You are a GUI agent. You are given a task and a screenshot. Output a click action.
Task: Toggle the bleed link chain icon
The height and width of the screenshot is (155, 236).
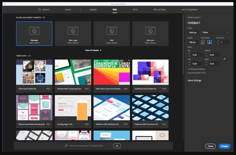tap(224, 59)
